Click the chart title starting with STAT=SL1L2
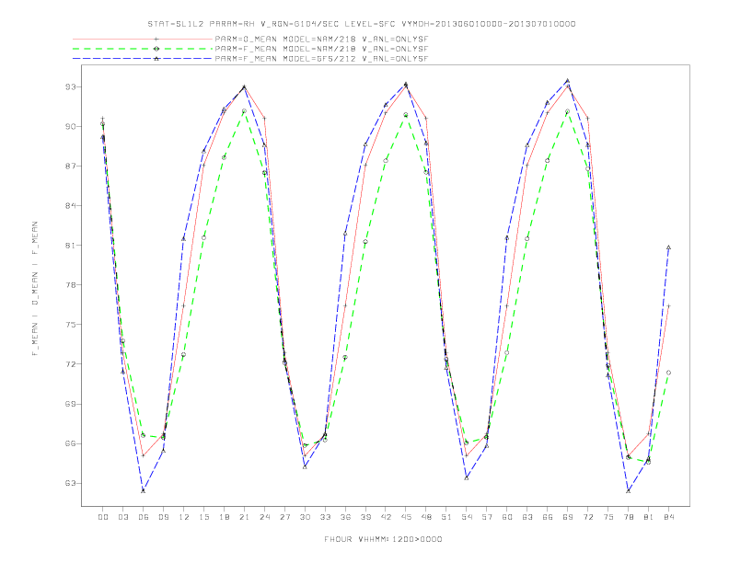729x563 pixels. (x=361, y=24)
